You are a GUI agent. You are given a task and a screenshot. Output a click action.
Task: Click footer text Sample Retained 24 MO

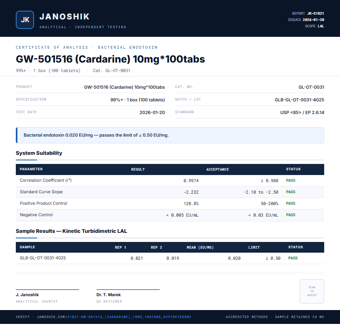pyautogui.click(x=299, y=317)
